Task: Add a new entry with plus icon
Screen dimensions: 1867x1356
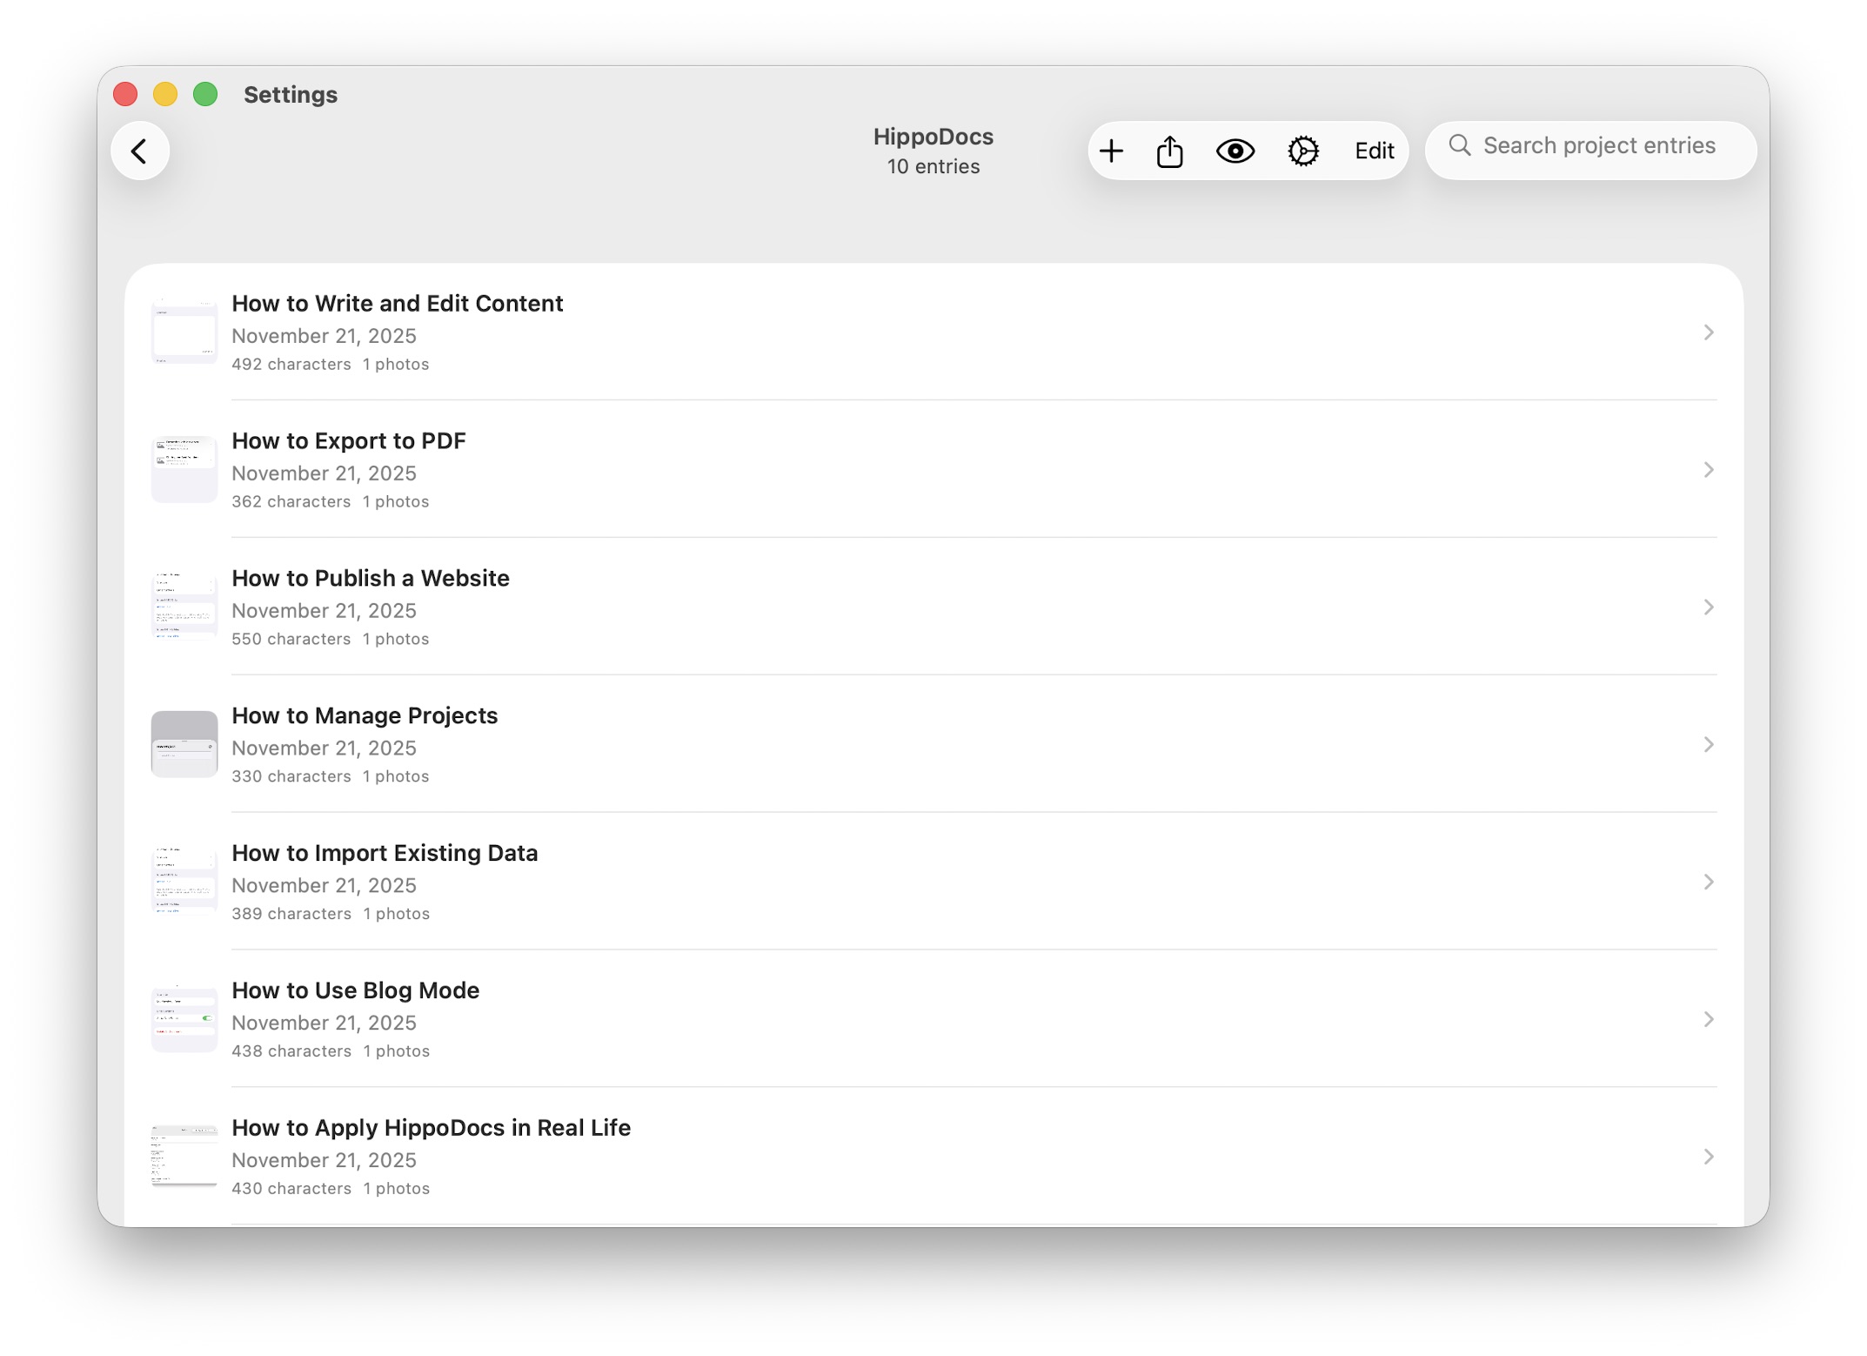Action: pos(1111,151)
